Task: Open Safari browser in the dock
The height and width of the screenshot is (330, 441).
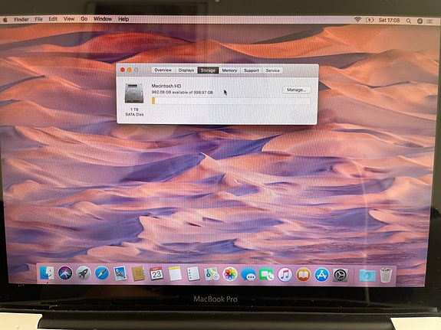Action: 102,273
